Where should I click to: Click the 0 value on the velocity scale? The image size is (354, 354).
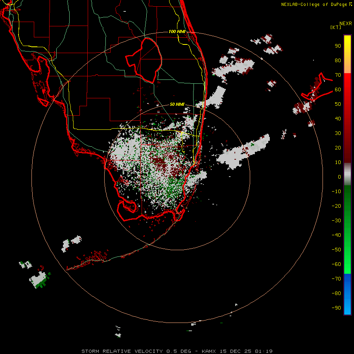tap(339, 177)
